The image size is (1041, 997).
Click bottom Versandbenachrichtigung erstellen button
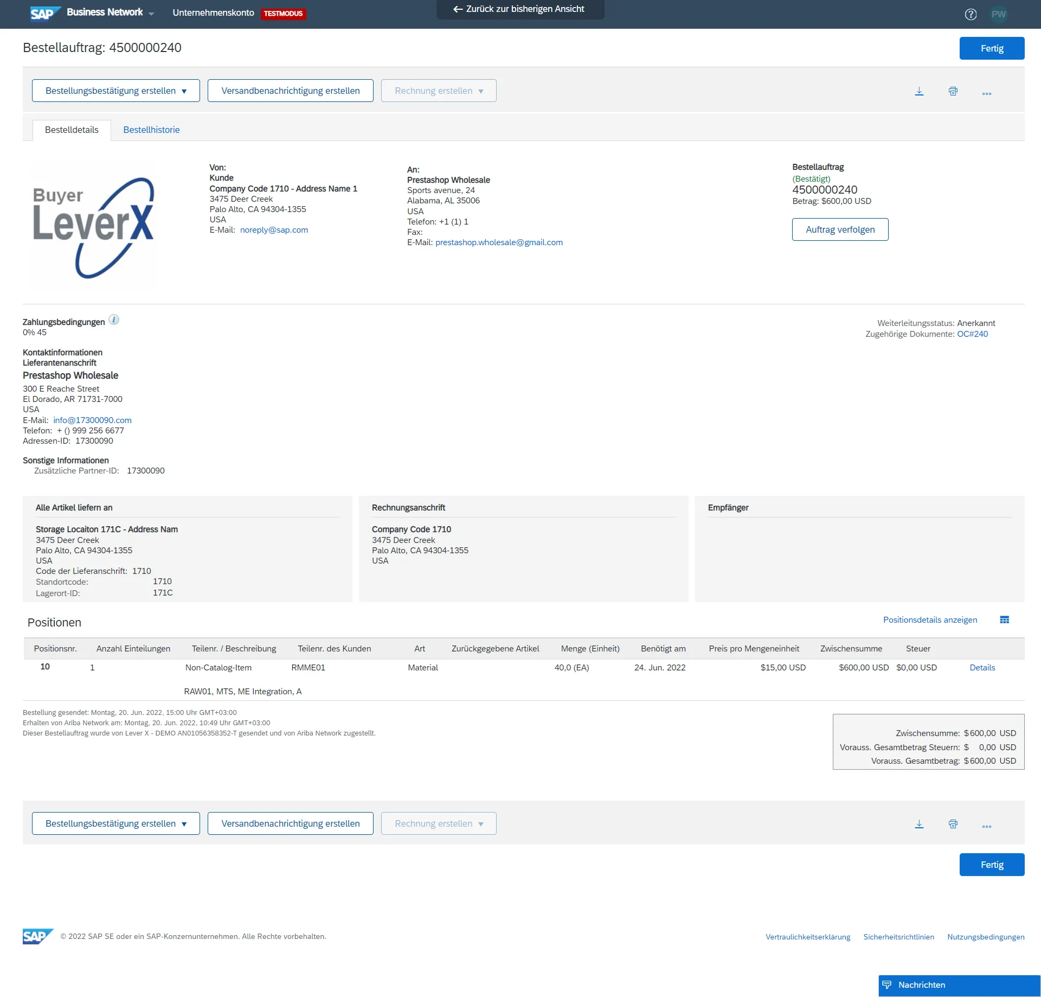[x=290, y=823]
